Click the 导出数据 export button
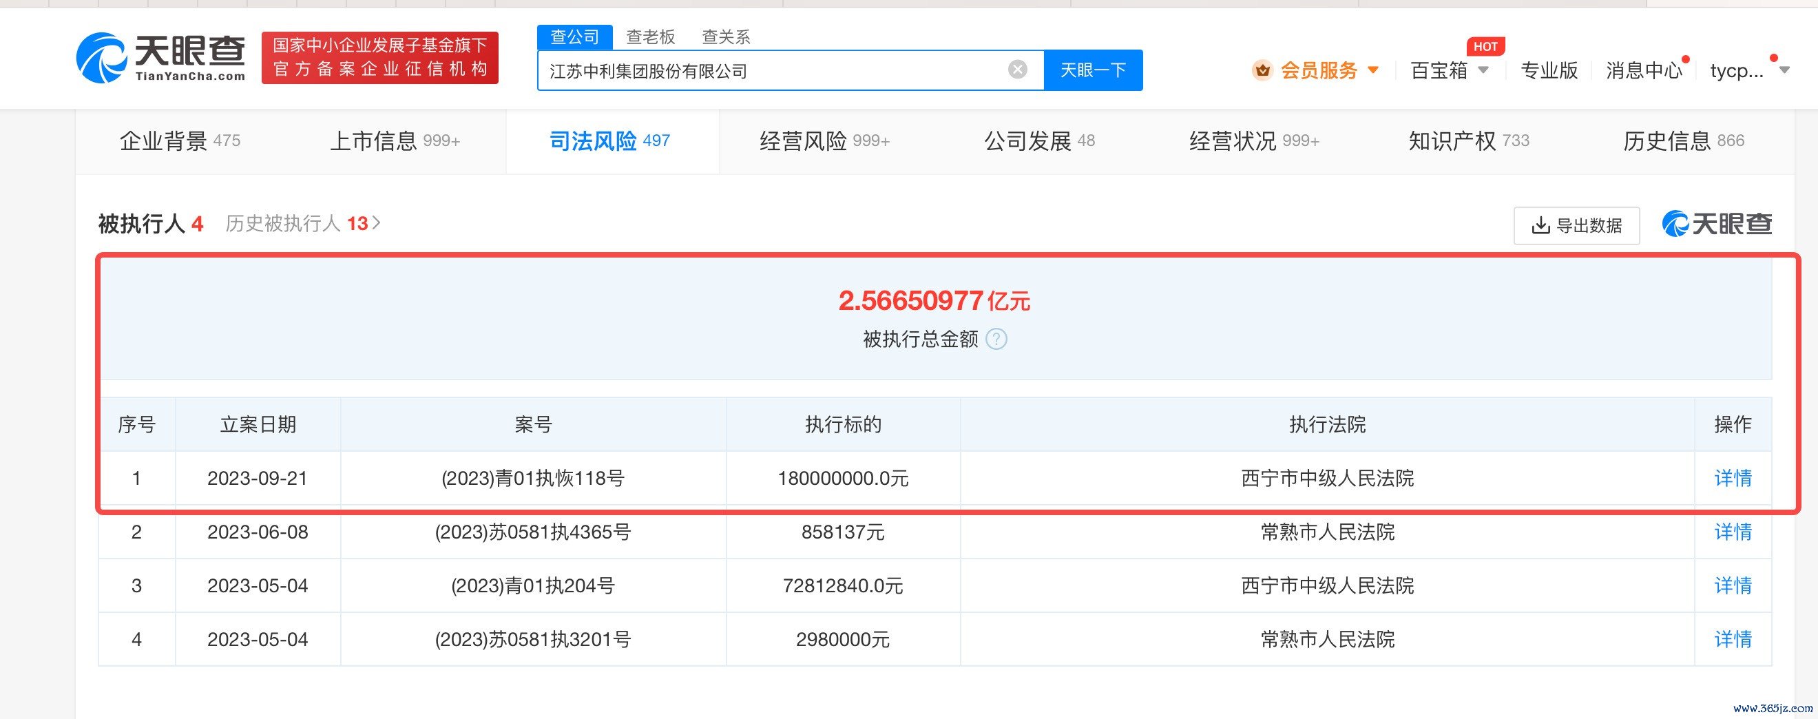The image size is (1818, 719). click(x=1577, y=226)
